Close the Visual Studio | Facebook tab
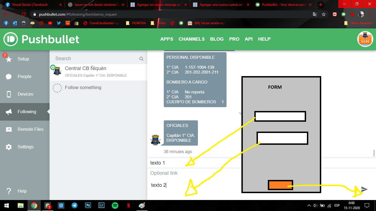Viewport: 376px width, 211px height. tap(60, 5)
